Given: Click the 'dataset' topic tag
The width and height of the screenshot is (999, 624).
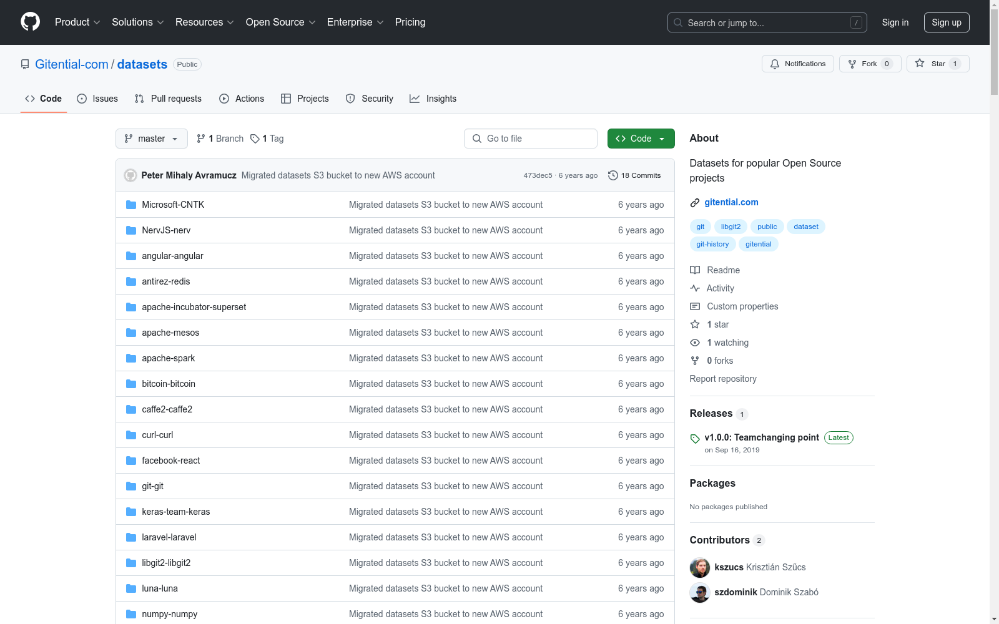Looking at the screenshot, I should click(806, 227).
